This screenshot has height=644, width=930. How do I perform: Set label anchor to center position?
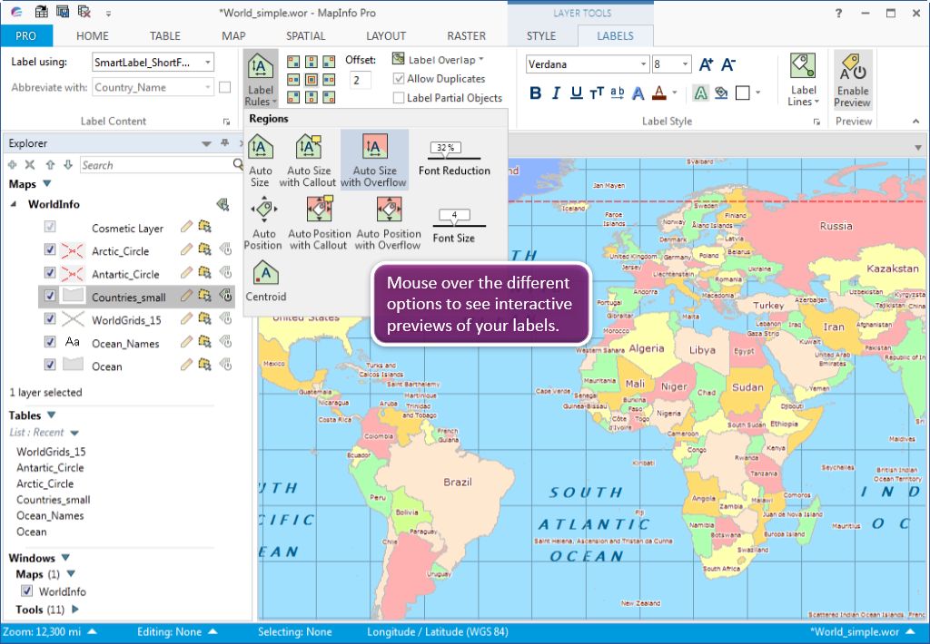[x=312, y=80]
